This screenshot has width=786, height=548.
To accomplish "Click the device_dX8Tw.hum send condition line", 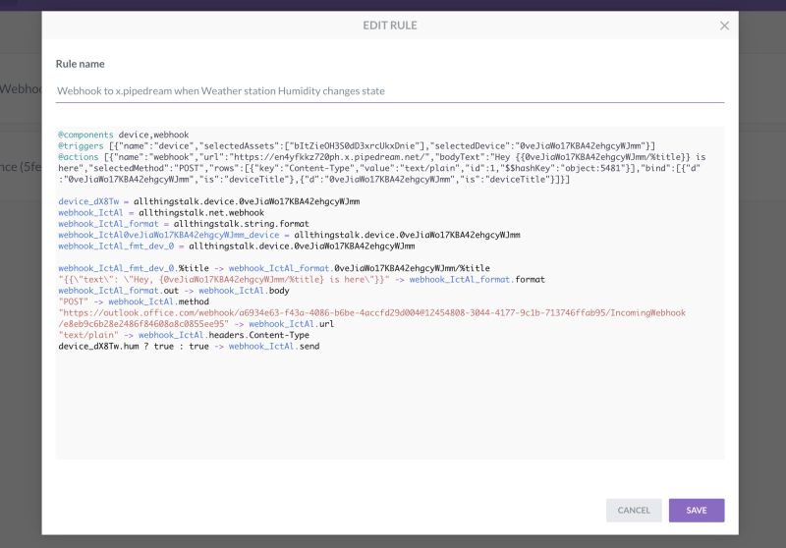I will (x=189, y=346).
